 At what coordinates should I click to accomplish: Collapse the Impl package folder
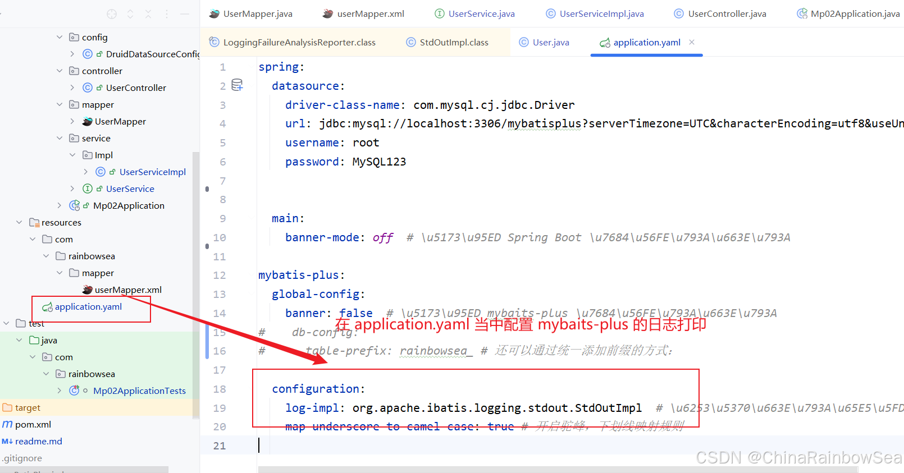[x=72, y=155]
